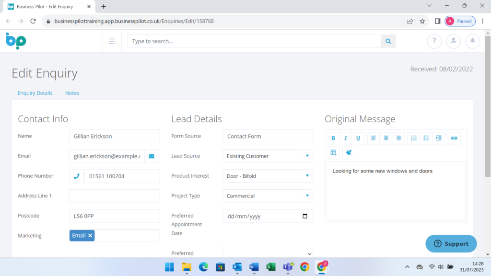The image size is (491, 276).
Task: Open Chrome side panel
Action: click(x=437, y=21)
